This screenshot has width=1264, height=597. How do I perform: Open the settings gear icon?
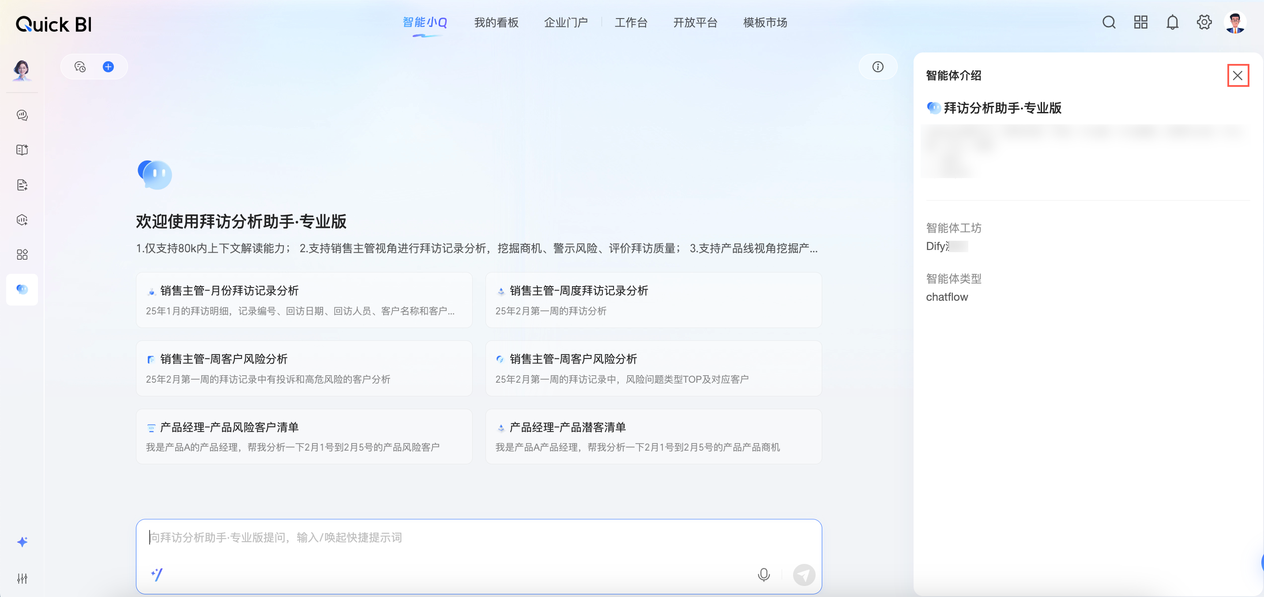[x=1204, y=22]
